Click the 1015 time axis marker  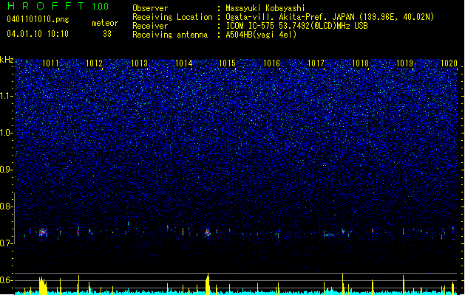[x=227, y=63]
